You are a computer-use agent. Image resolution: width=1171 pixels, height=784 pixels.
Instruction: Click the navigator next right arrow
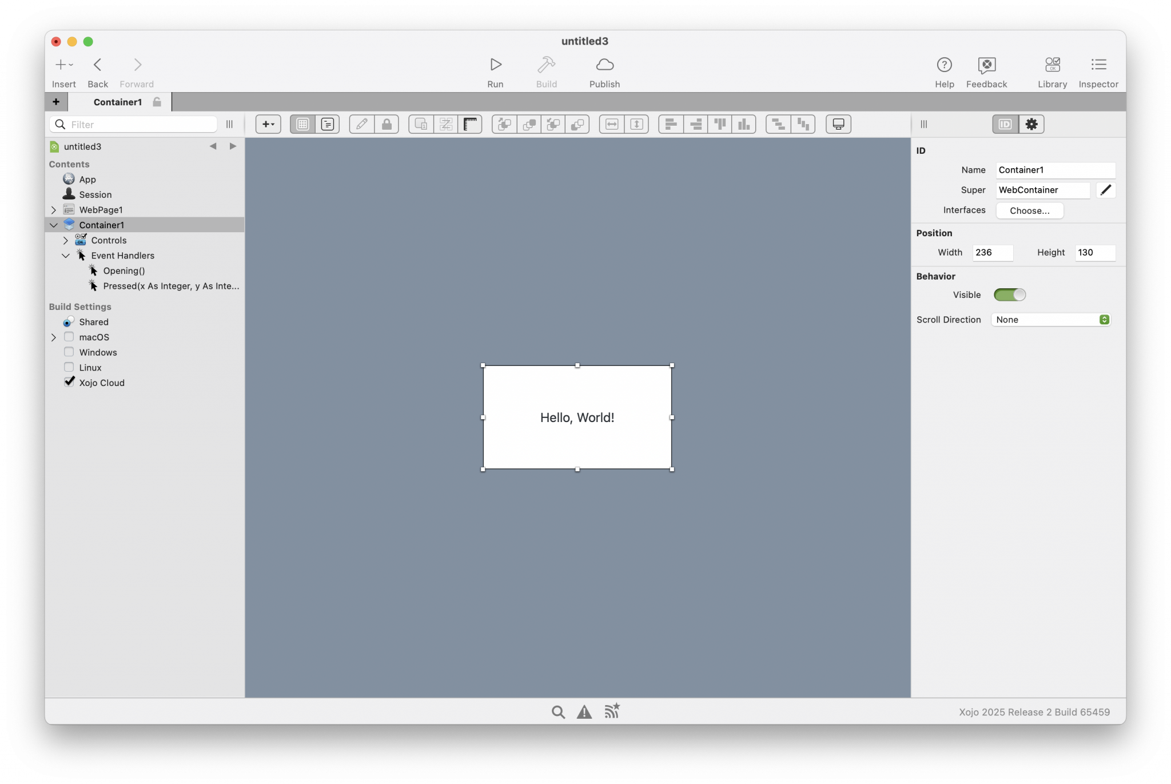[233, 146]
